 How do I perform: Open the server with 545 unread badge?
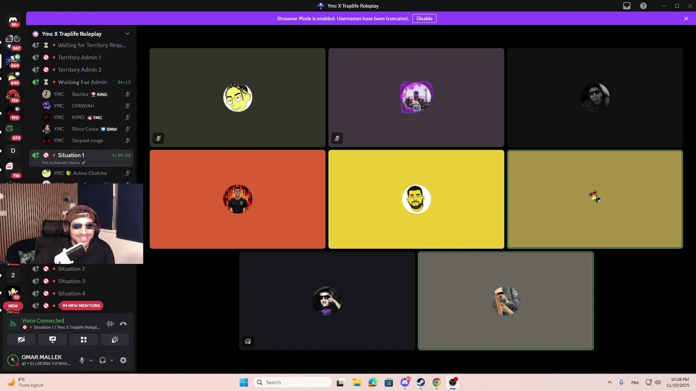[x=13, y=78]
